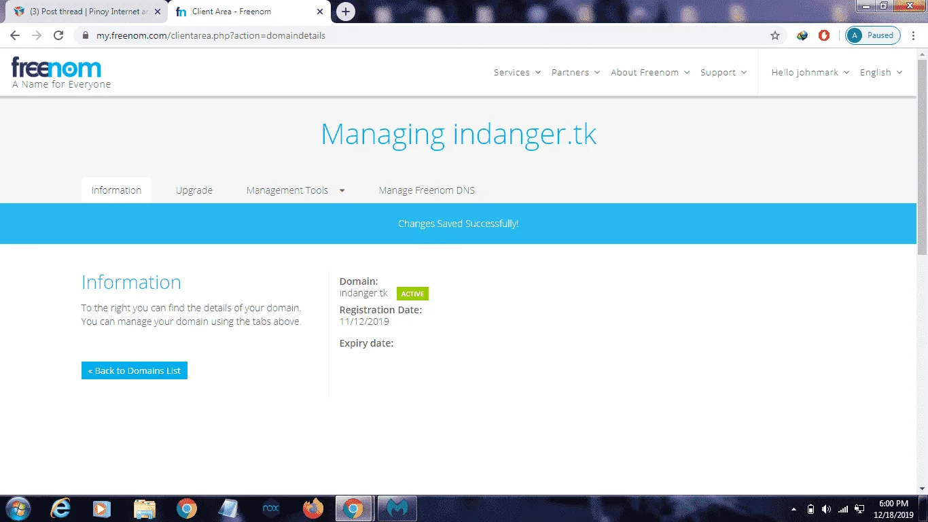
Task: Click the page vertical scrollbar thumb
Action: 922,156
